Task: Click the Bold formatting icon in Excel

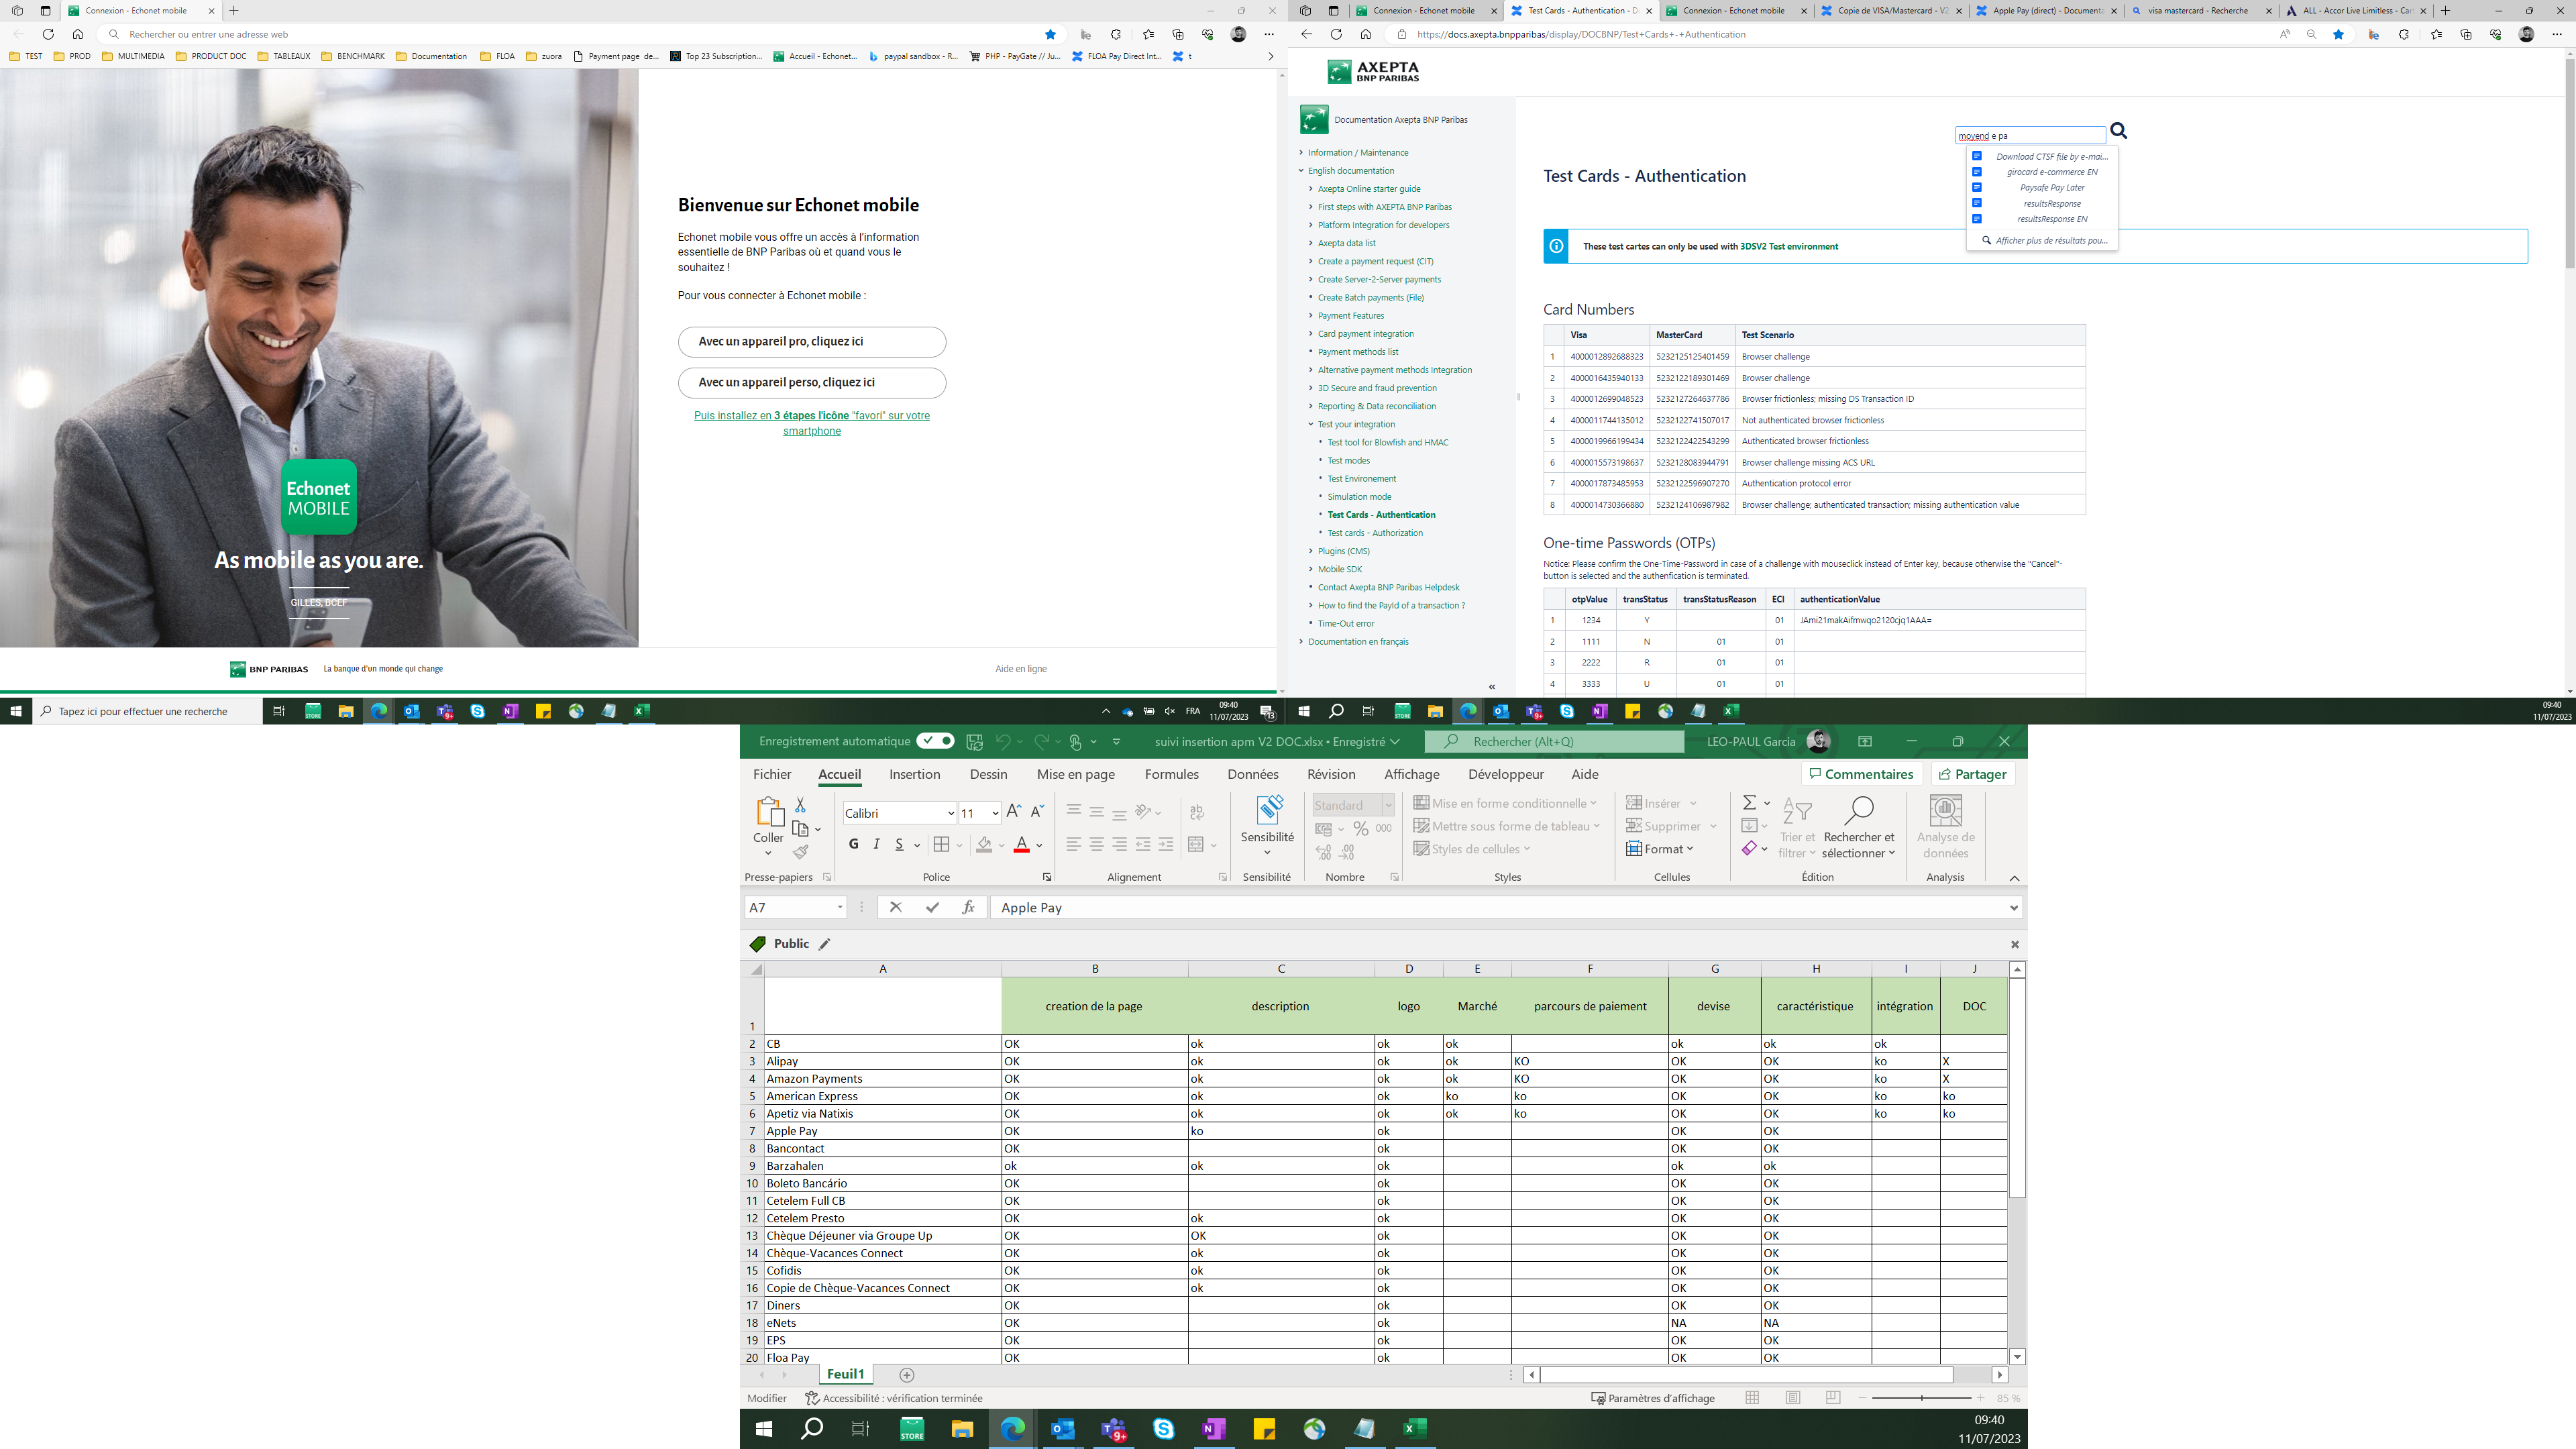Action: point(853,844)
